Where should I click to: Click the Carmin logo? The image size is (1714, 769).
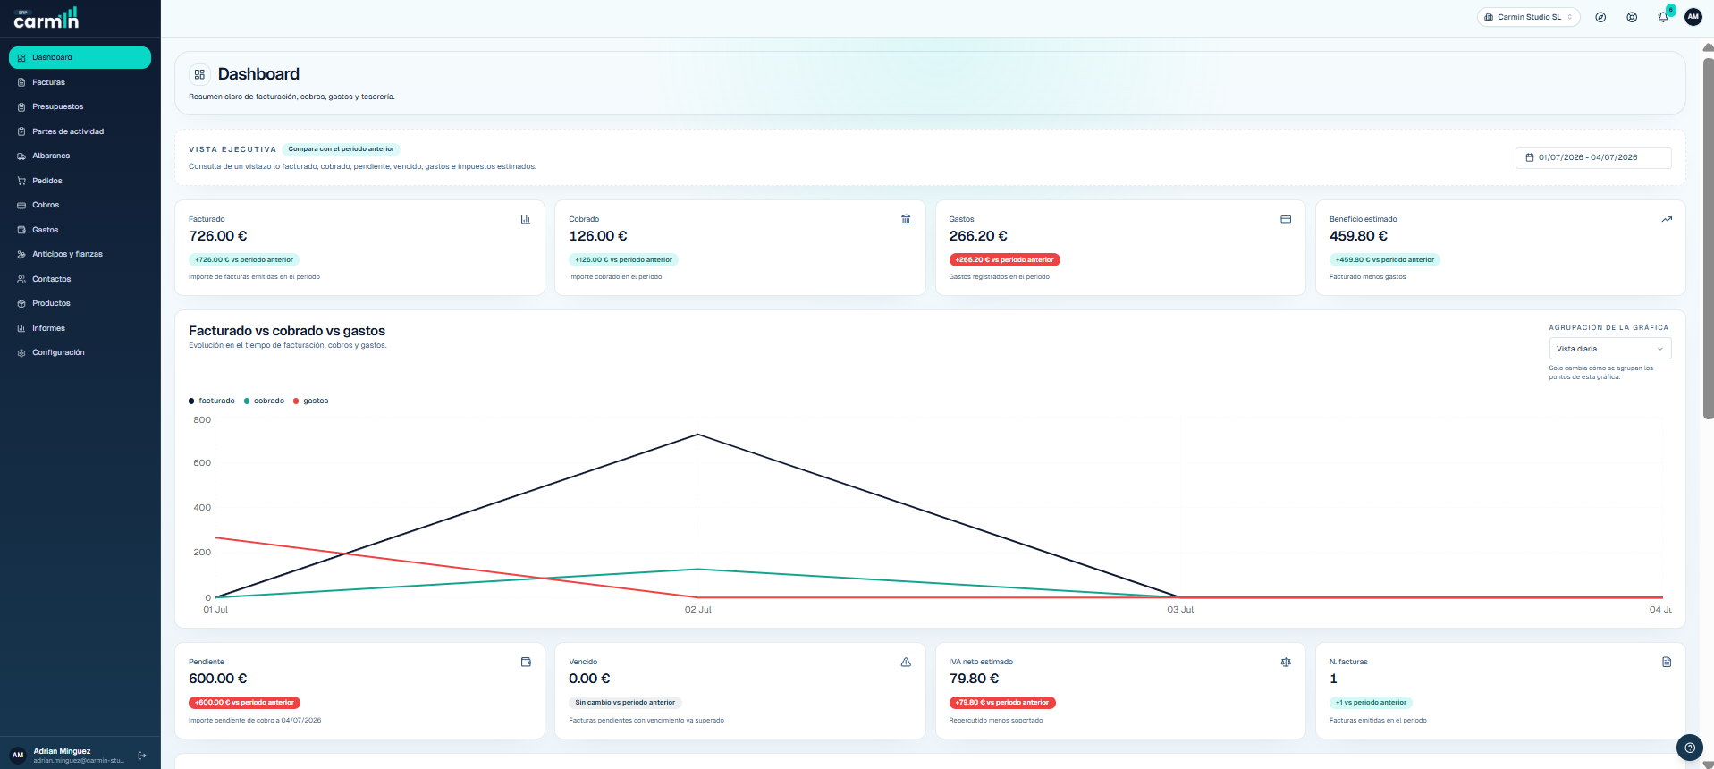46,18
